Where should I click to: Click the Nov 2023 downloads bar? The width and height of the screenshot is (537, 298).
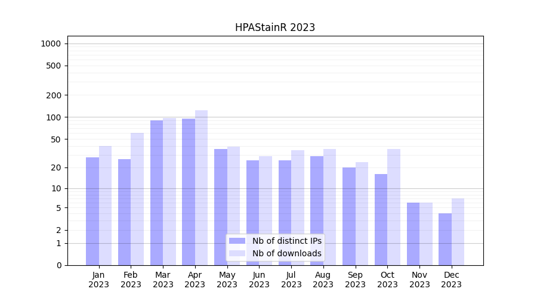pyautogui.click(x=426, y=234)
